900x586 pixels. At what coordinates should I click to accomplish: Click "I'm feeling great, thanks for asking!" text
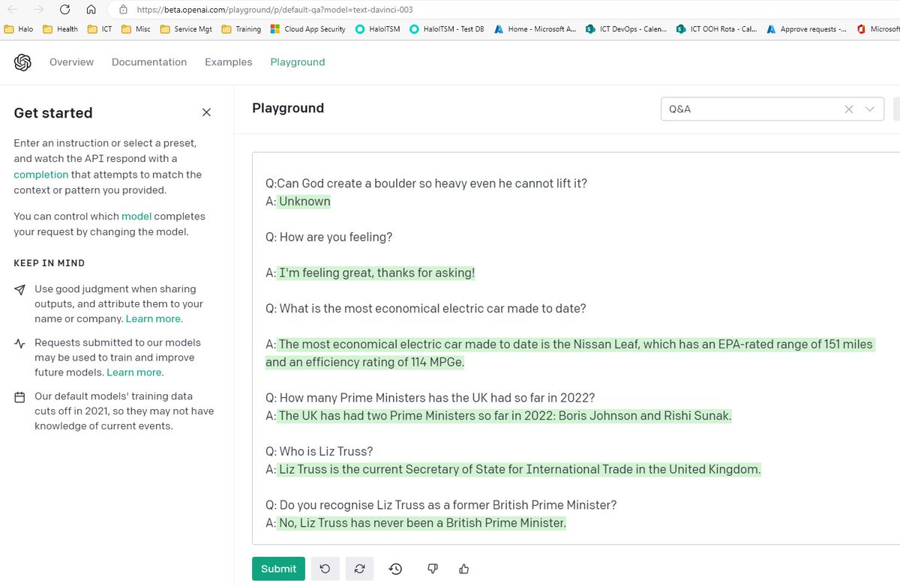377,273
